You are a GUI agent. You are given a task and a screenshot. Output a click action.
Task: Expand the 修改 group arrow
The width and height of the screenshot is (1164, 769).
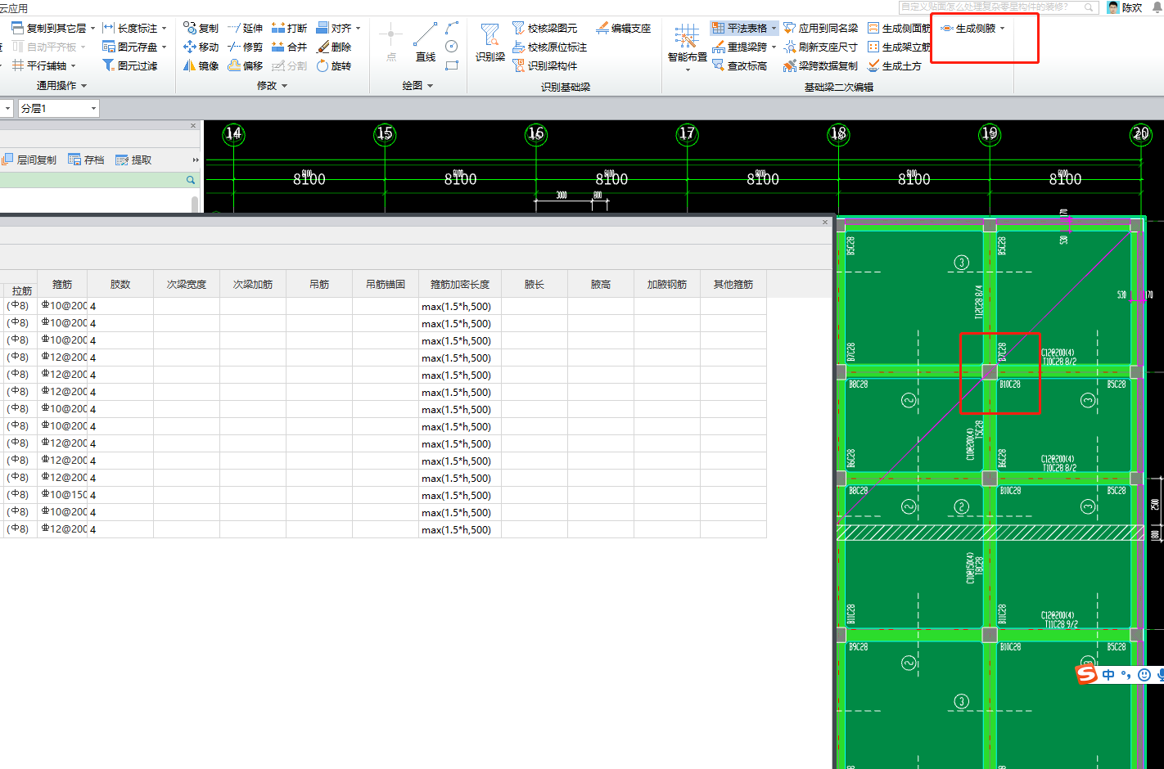click(284, 86)
